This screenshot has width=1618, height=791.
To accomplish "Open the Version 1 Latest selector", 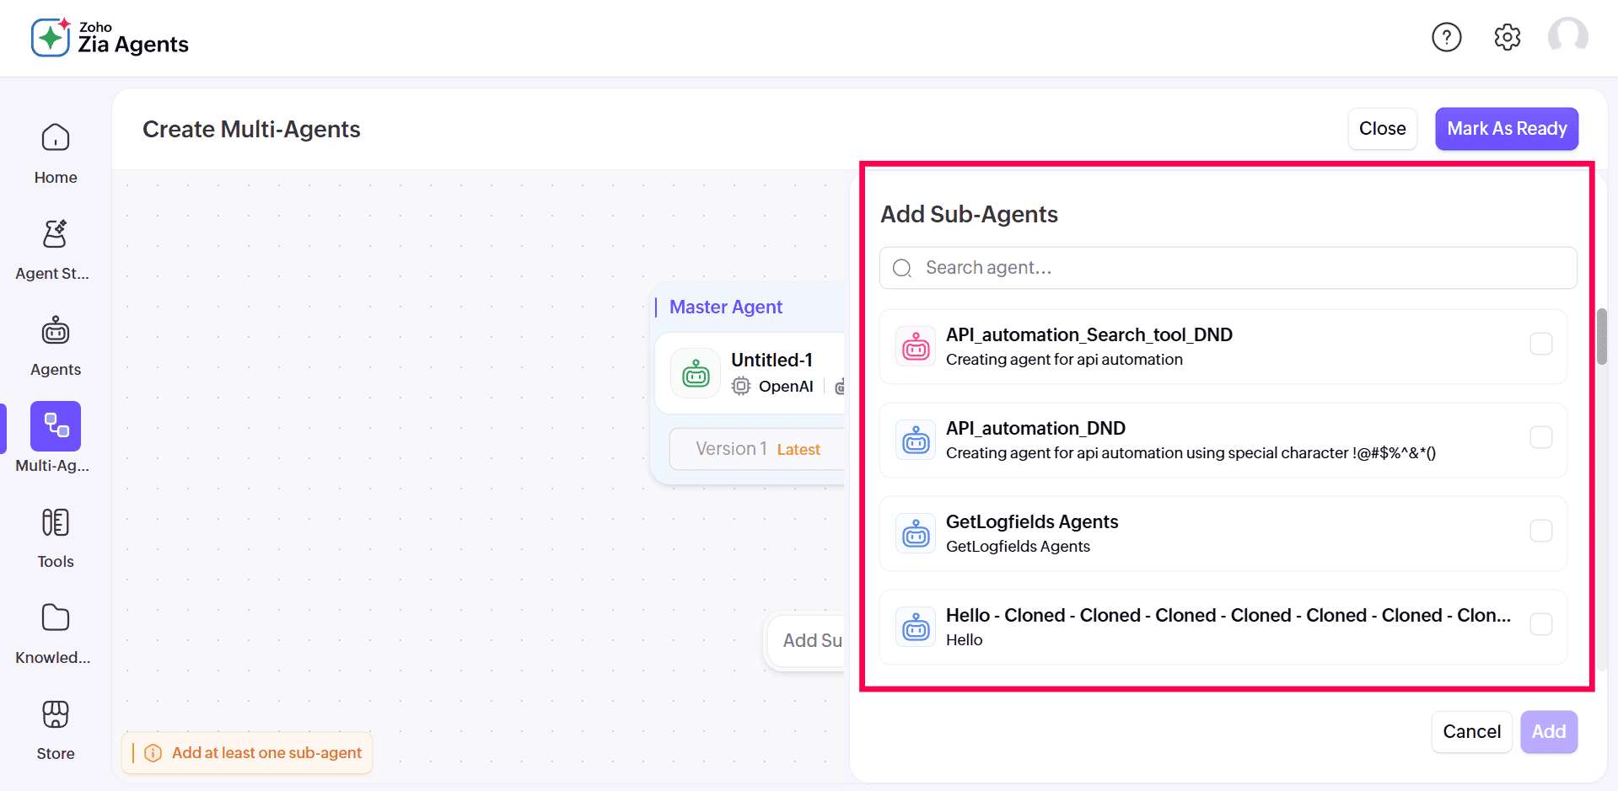I will (757, 449).
